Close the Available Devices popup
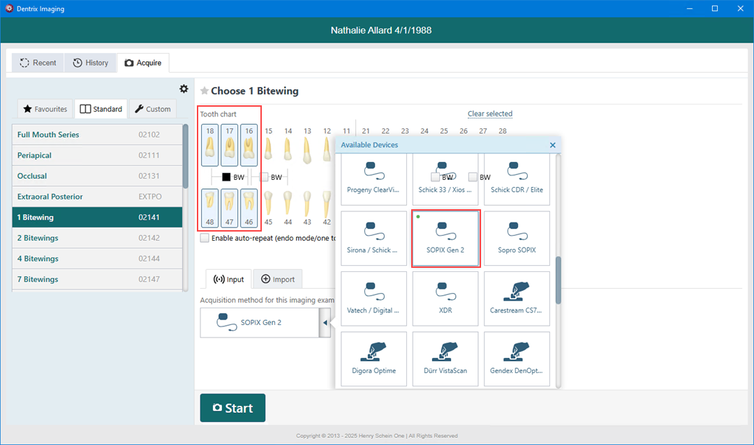The height and width of the screenshot is (445, 754). coord(552,145)
